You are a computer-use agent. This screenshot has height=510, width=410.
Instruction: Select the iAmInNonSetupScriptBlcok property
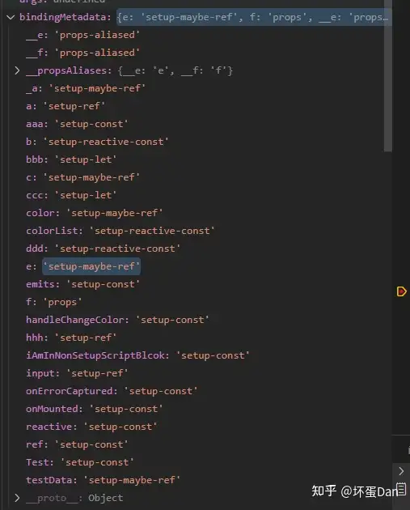98,355
